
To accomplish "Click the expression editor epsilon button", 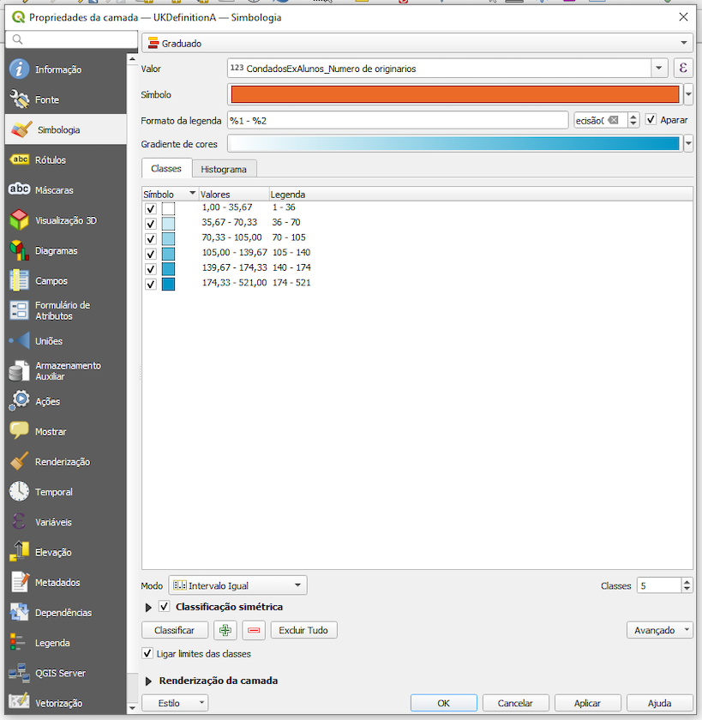I will (x=683, y=69).
